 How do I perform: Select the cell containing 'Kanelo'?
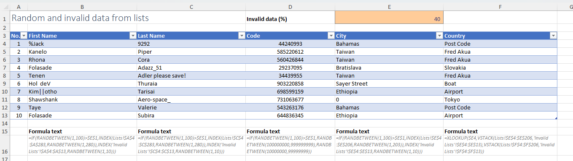[82, 52]
